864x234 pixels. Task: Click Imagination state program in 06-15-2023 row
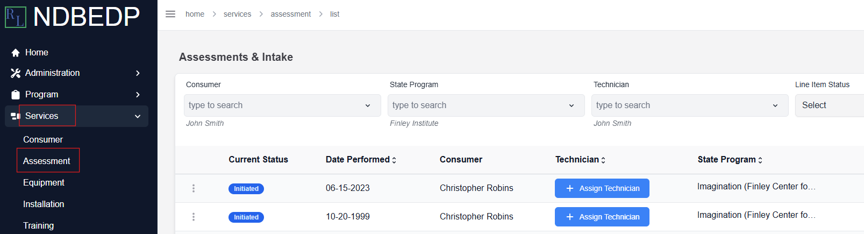click(x=756, y=187)
